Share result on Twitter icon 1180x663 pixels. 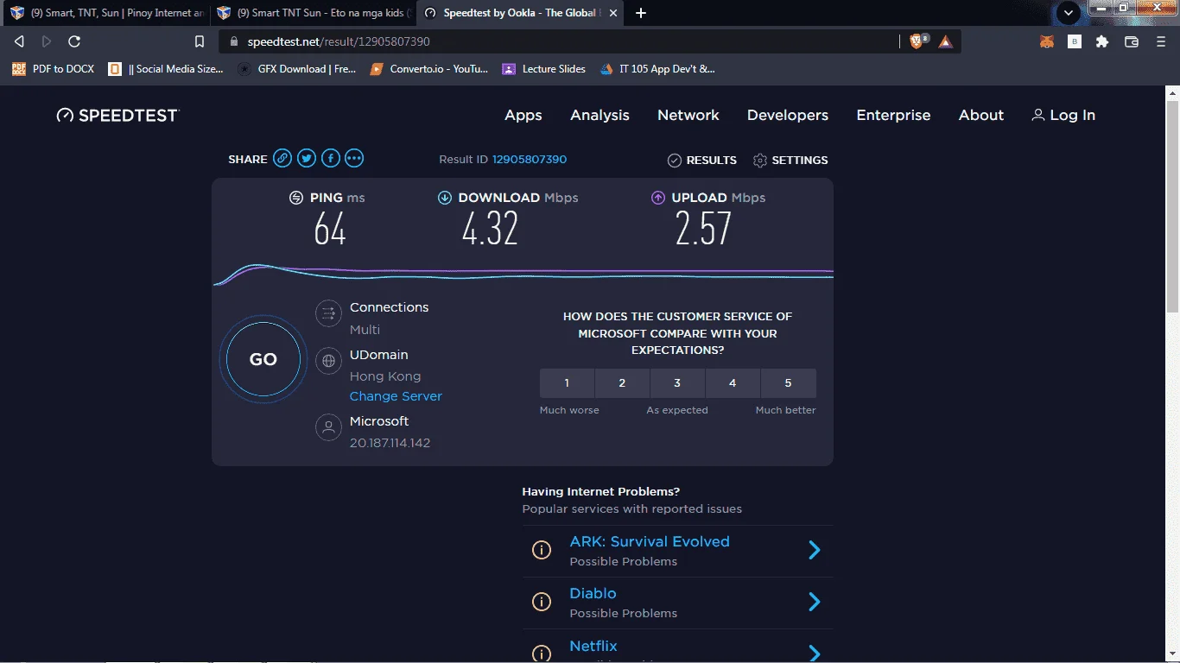pyautogui.click(x=307, y=159)
